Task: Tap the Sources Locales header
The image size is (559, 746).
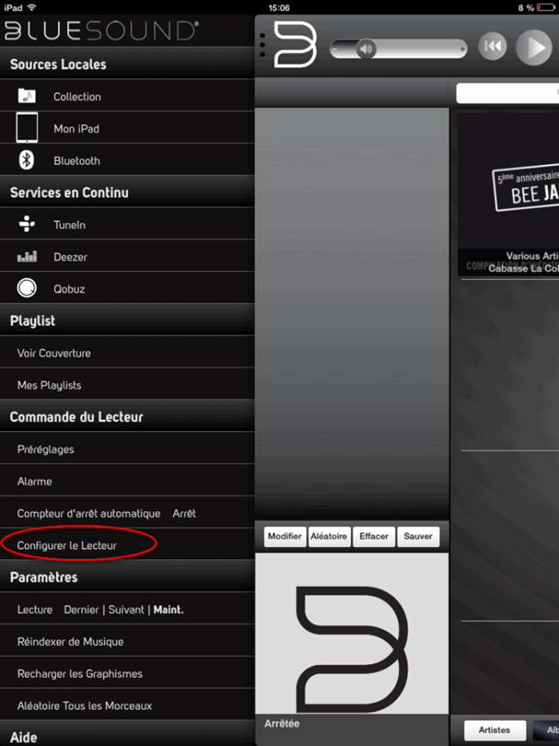Action: [x=127, y=64]
